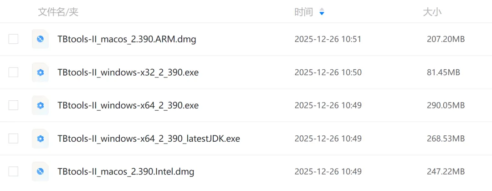Check the box beside windows-x64_2_390.exe

click(x=14, y=105)
